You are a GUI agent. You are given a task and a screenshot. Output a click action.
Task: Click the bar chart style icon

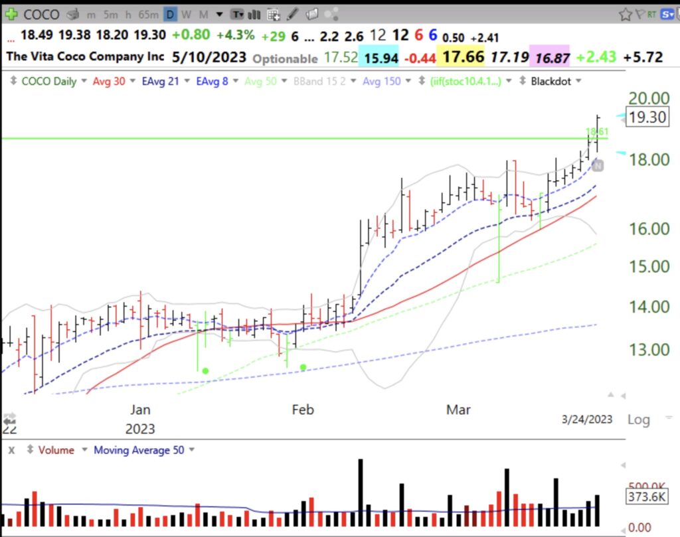click(254, 15)
